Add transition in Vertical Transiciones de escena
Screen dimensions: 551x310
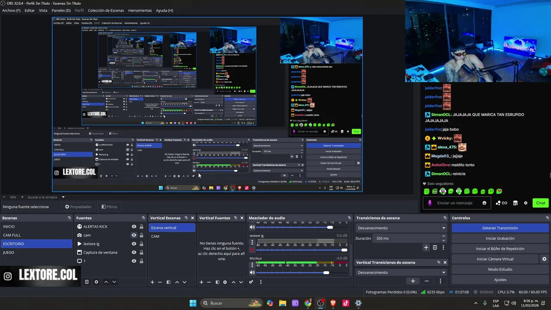tap(413, 281)
